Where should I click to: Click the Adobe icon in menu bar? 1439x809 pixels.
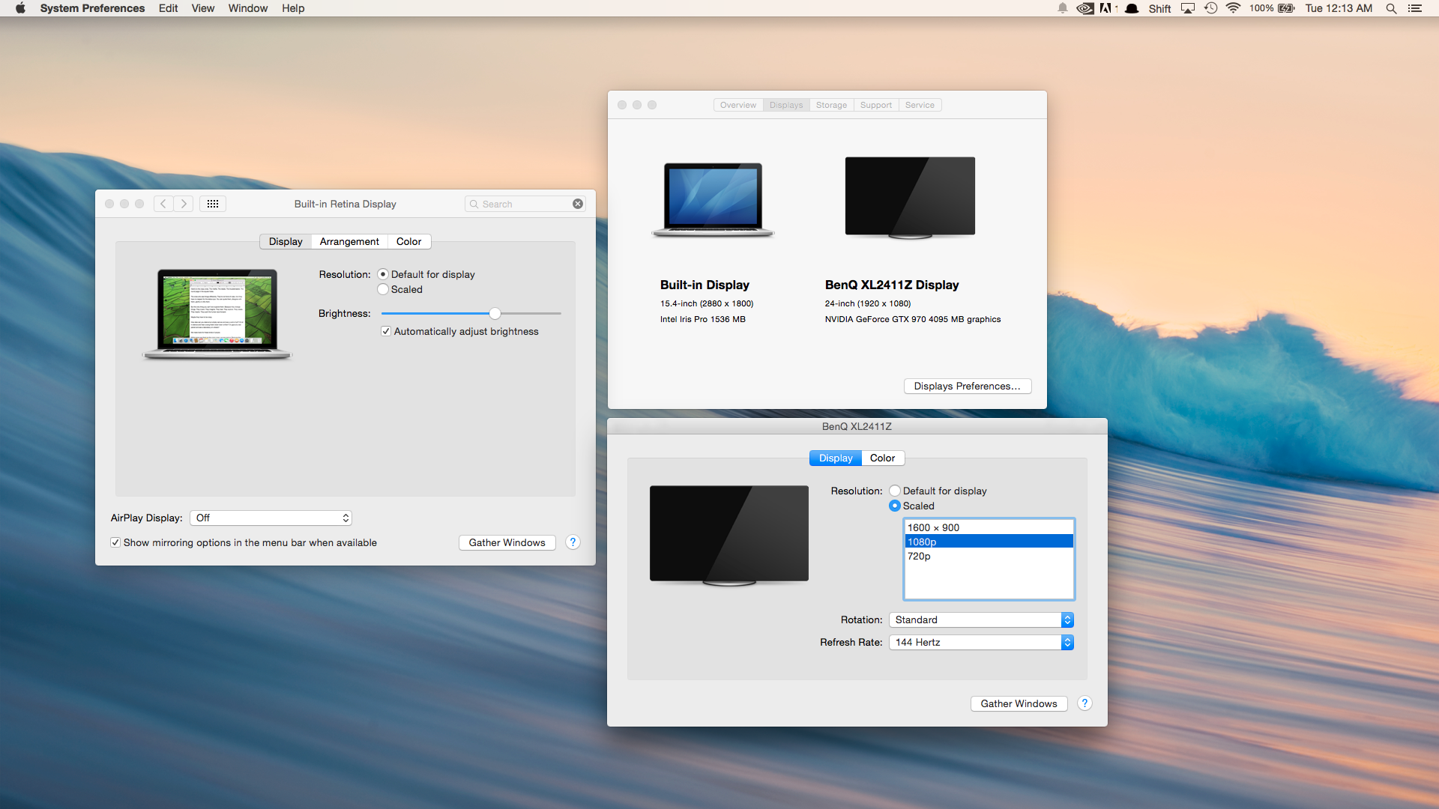1107,8
